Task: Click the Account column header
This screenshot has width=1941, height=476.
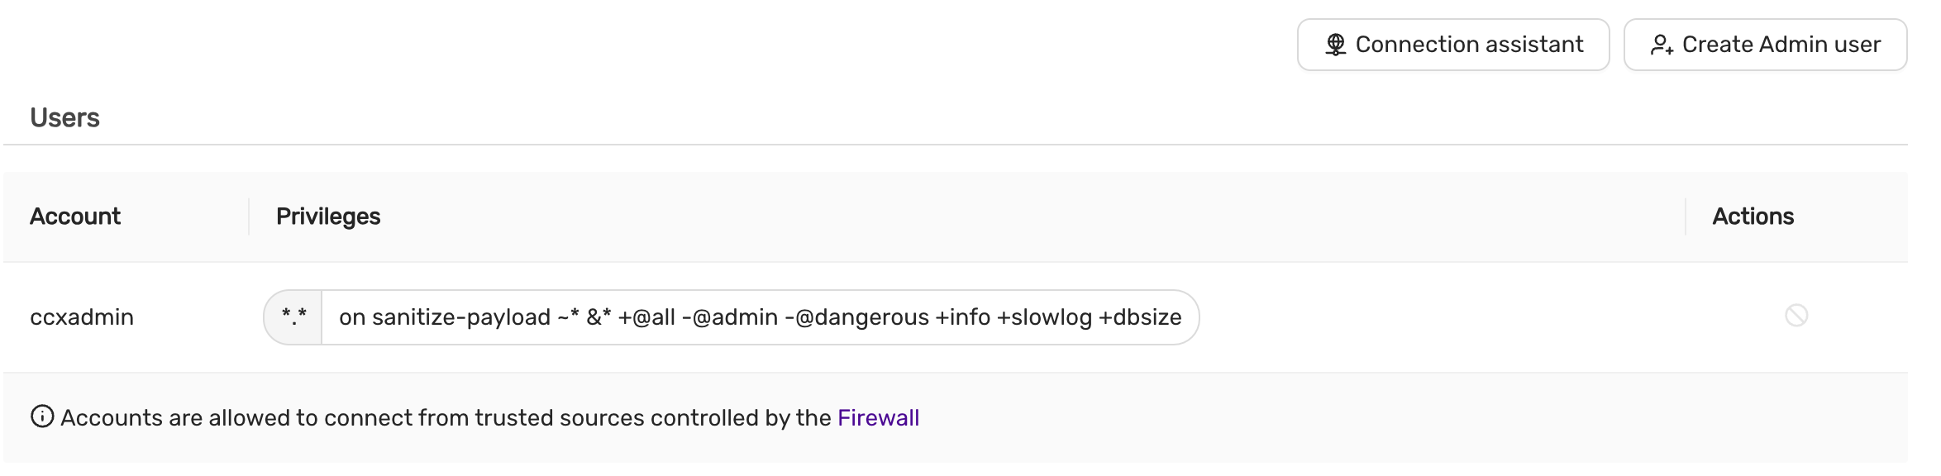Action: click(74, 217)
